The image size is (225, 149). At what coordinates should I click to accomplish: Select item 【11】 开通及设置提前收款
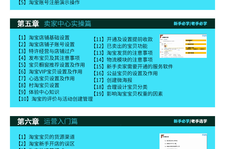(x=123, y=39)
